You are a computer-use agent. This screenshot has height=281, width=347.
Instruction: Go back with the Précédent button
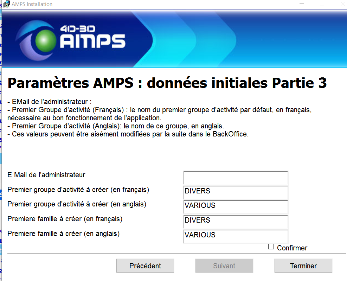coord(145,266)
